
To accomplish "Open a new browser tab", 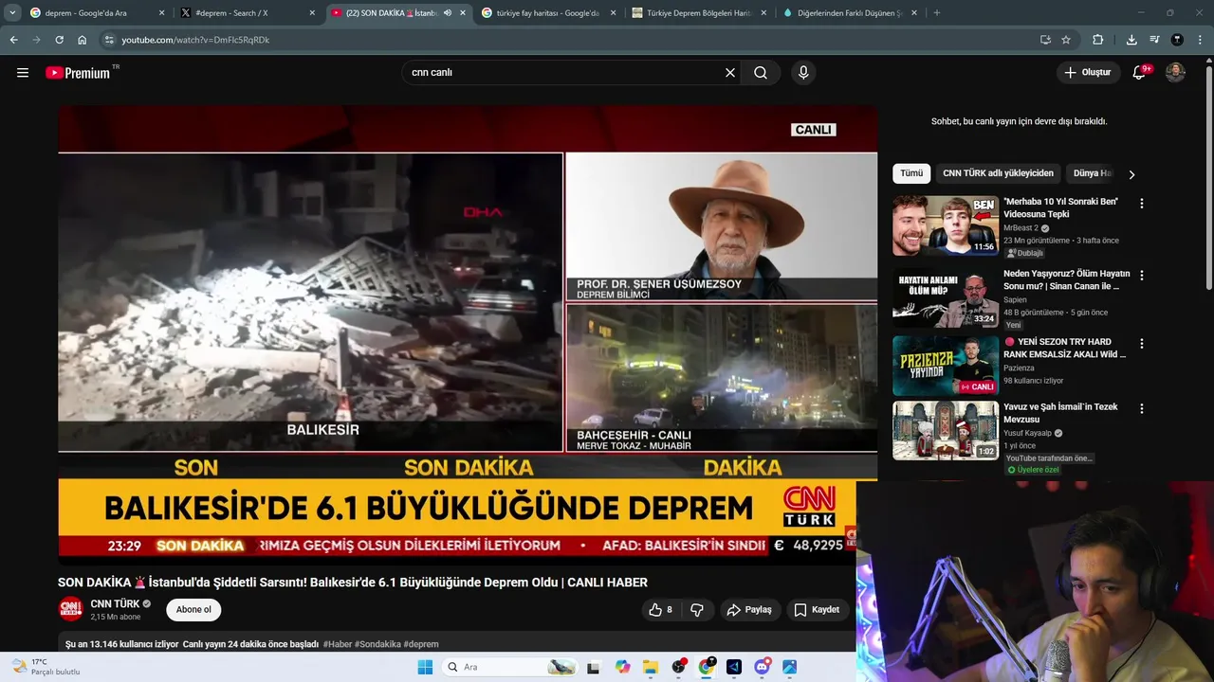I will 936,13.
